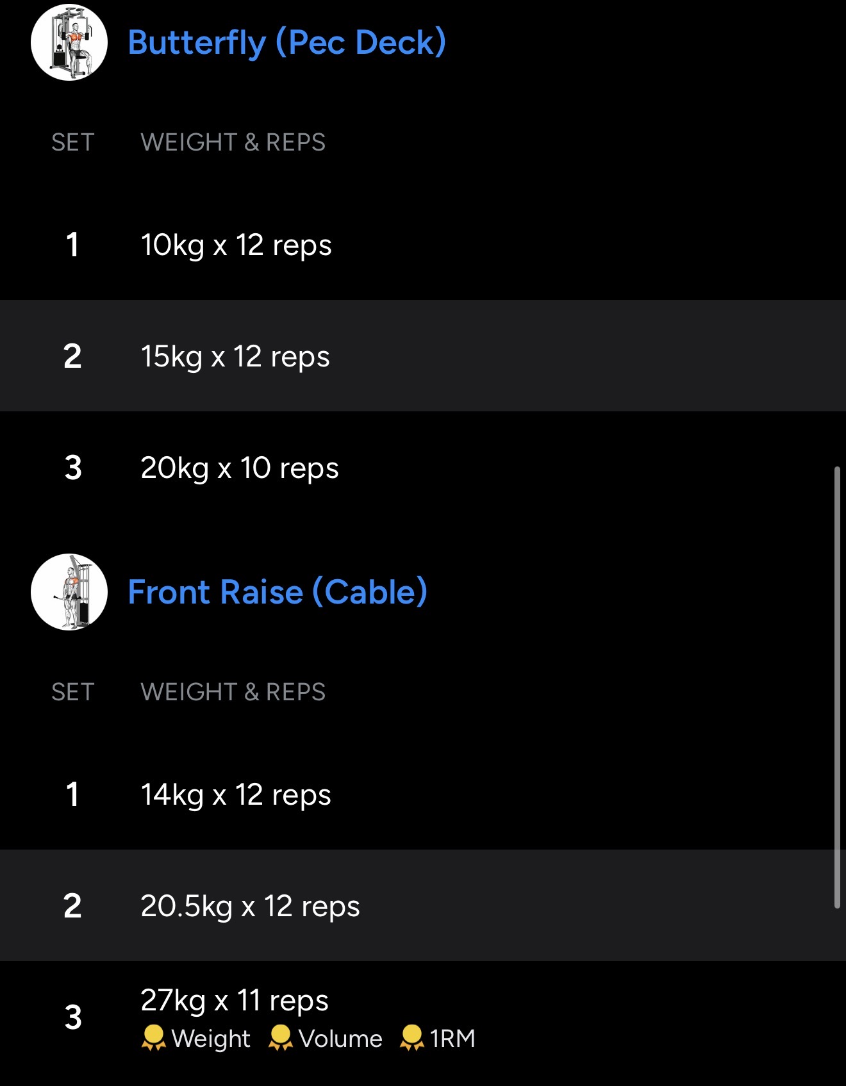Screen dimensions: 846x1086
Task: Tap the Front Raise (Cable) exercise thumbnail
Action: 69,592
